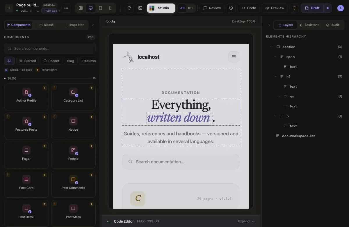Select the DOCUMENTATION label in canvas

[x=181, y=93]
